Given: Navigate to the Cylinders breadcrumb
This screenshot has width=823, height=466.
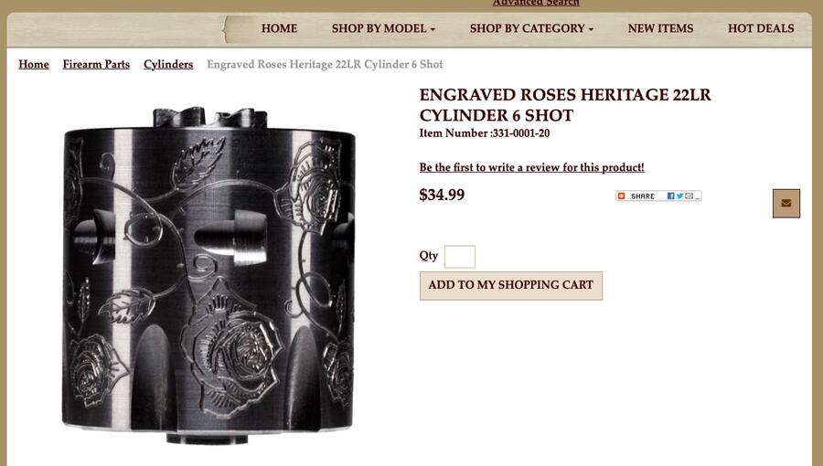Looking at the screenshot, I should pos(168,65).
